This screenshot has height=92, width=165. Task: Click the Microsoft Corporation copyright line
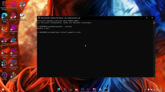pos(64,23)
